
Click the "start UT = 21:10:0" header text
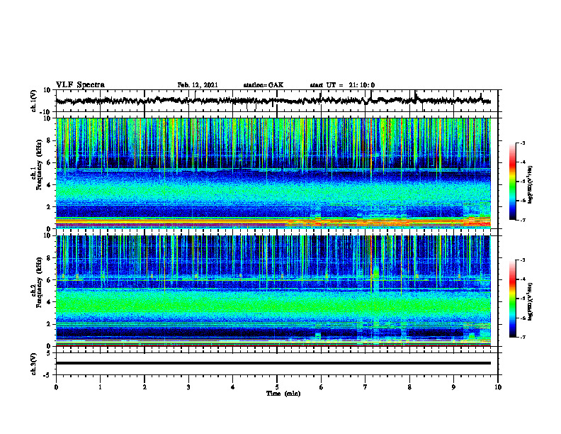[342, 85]
